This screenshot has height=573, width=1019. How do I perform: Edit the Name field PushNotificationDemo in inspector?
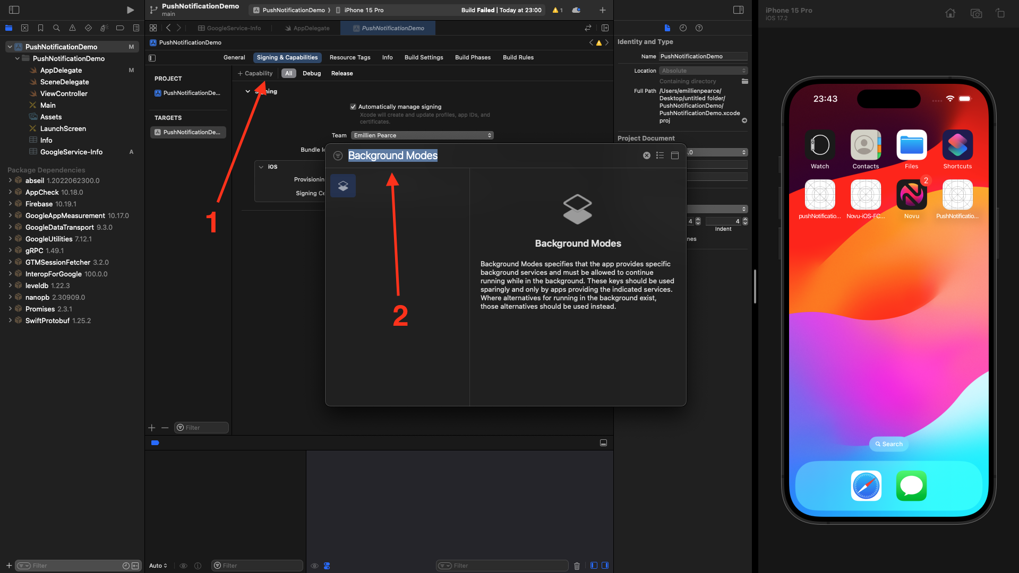(x=703, y=56)
